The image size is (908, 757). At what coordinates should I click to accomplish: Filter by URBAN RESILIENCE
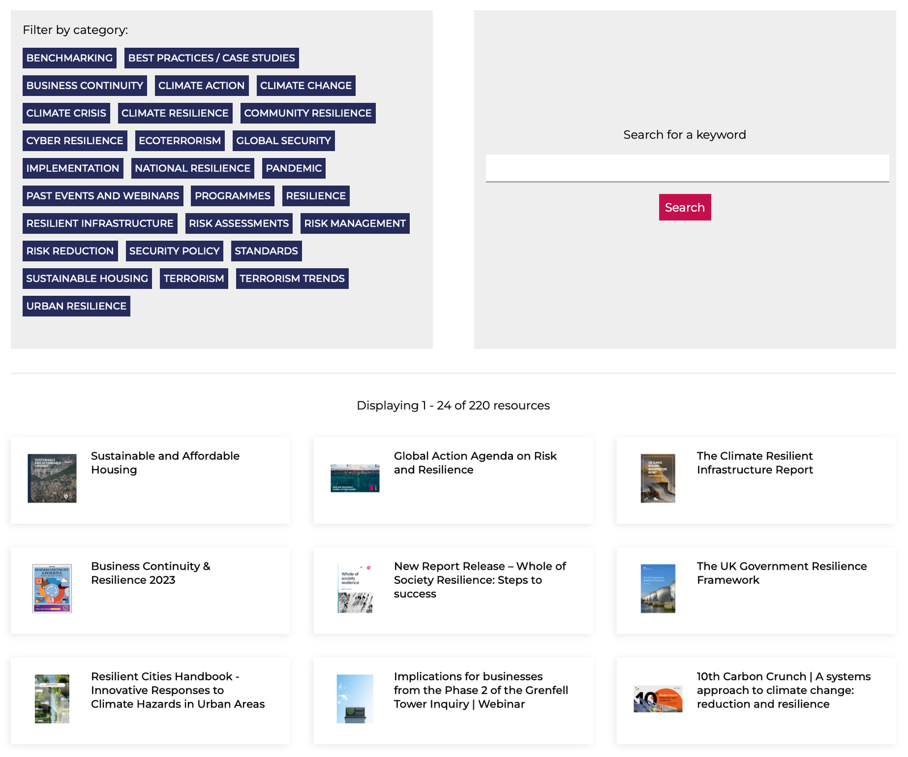click(76, 306)
